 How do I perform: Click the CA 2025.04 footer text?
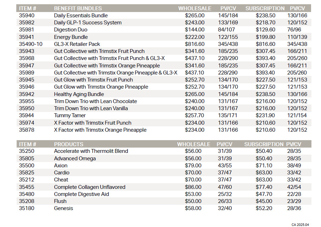(x=300, y=225)
